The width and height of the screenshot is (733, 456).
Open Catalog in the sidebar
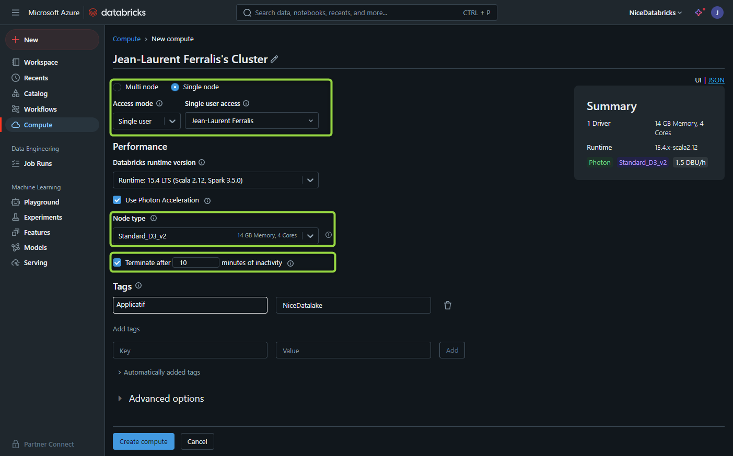tap(36, 93)
